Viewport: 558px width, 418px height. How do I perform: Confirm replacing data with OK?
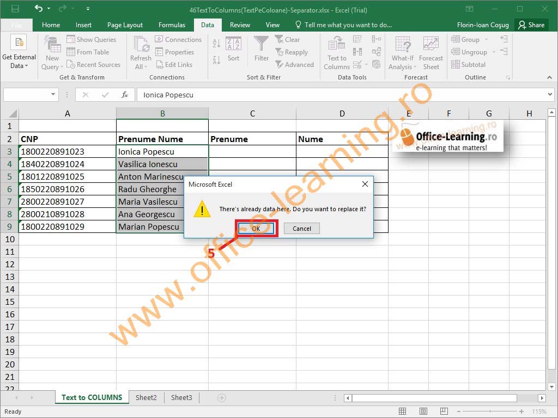click(x=256, y=228)
